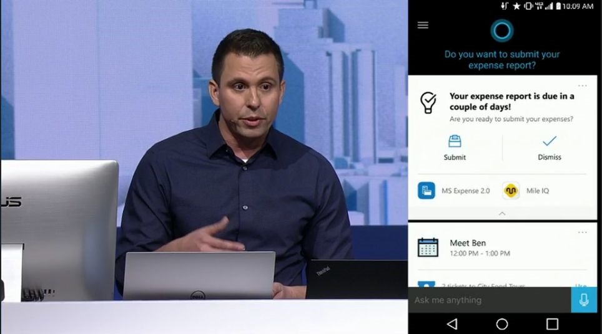
Task: Select the MS Expense 2.0 text
Action: 465,191
